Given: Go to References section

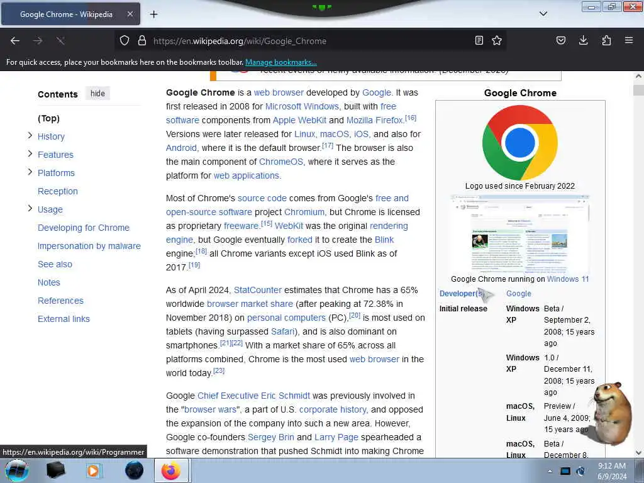Looking at the screenshot, I should [x=60, y=301].
